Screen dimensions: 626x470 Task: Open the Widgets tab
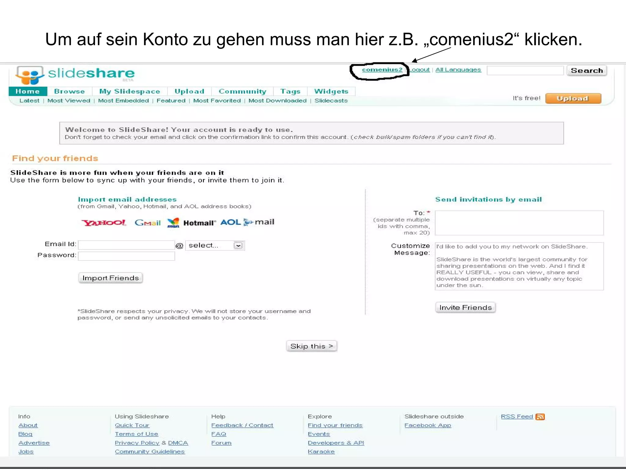pos(331,91)
